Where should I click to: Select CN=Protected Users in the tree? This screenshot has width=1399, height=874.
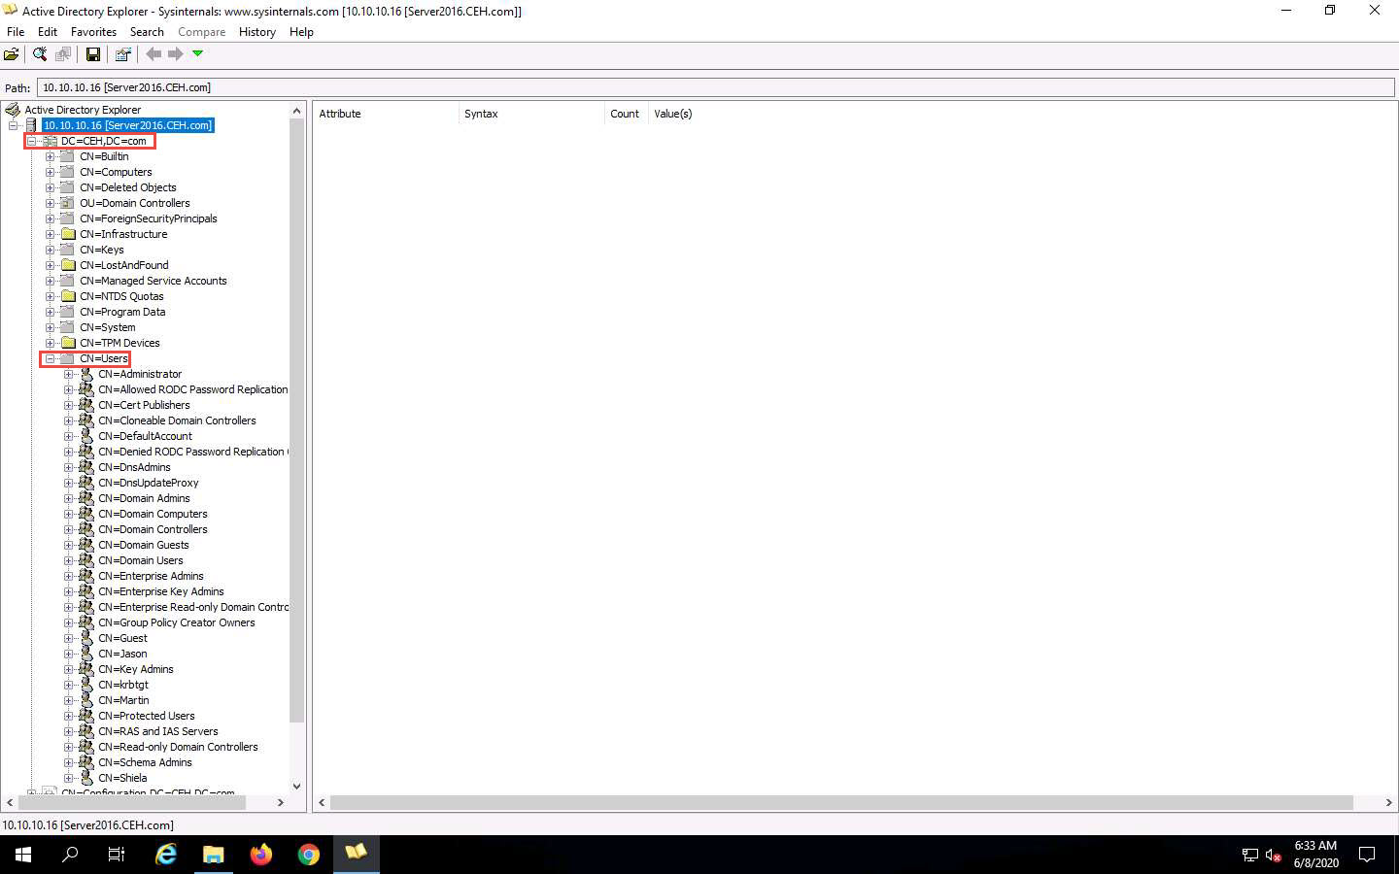[x=147, y=716]
